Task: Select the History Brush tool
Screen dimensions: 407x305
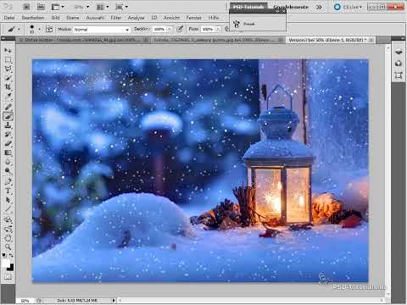Action: point(8,135)
